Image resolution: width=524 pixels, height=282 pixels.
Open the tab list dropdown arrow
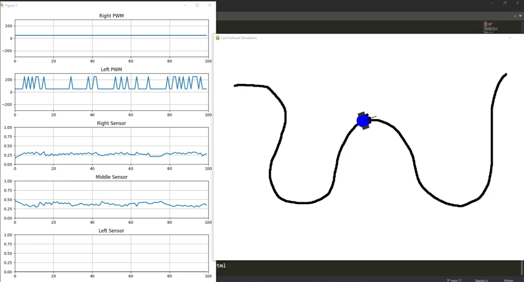(520, 16)
